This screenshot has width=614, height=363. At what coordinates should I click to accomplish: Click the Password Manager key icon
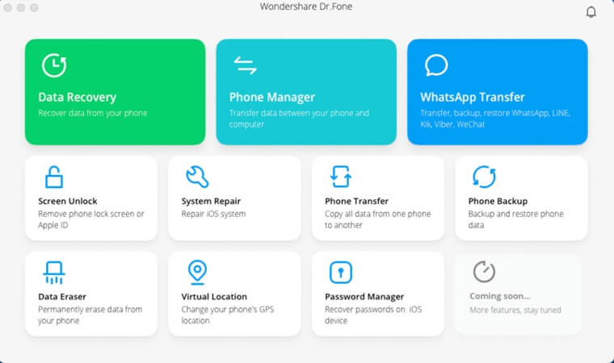(341, 273)
